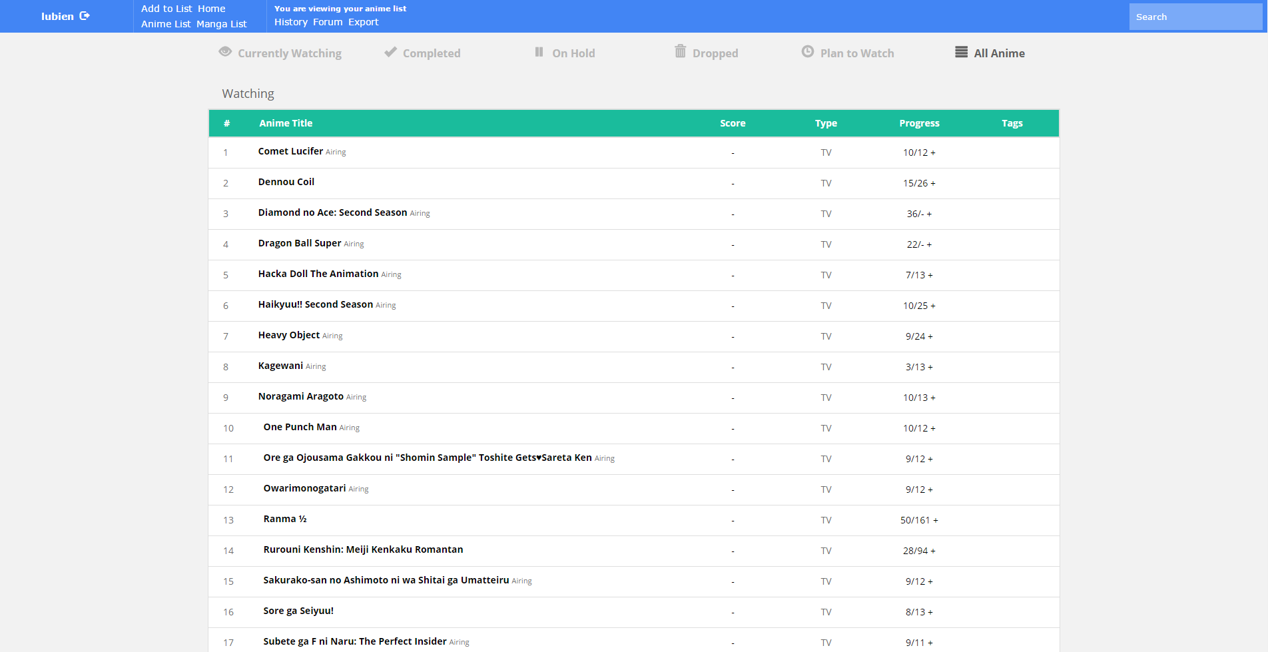Click the Export link
This screenshot has height=652, width=1268.
tap(363, 22)
